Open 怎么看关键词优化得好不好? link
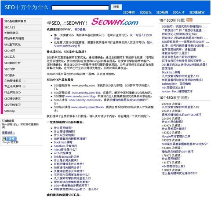This screenshot has height=197, width=211. (180, 173)
